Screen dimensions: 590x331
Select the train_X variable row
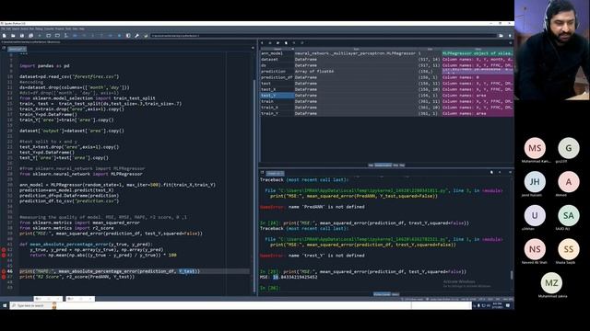pos(387,108)
